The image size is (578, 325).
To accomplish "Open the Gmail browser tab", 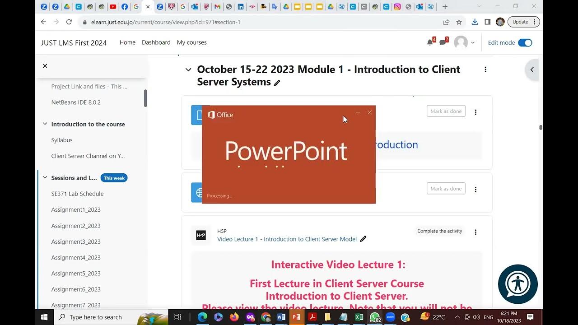I will click(x=218, y=7).
